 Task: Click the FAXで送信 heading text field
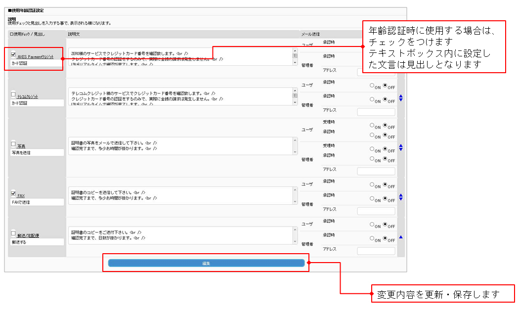click(x=38, y=202)
